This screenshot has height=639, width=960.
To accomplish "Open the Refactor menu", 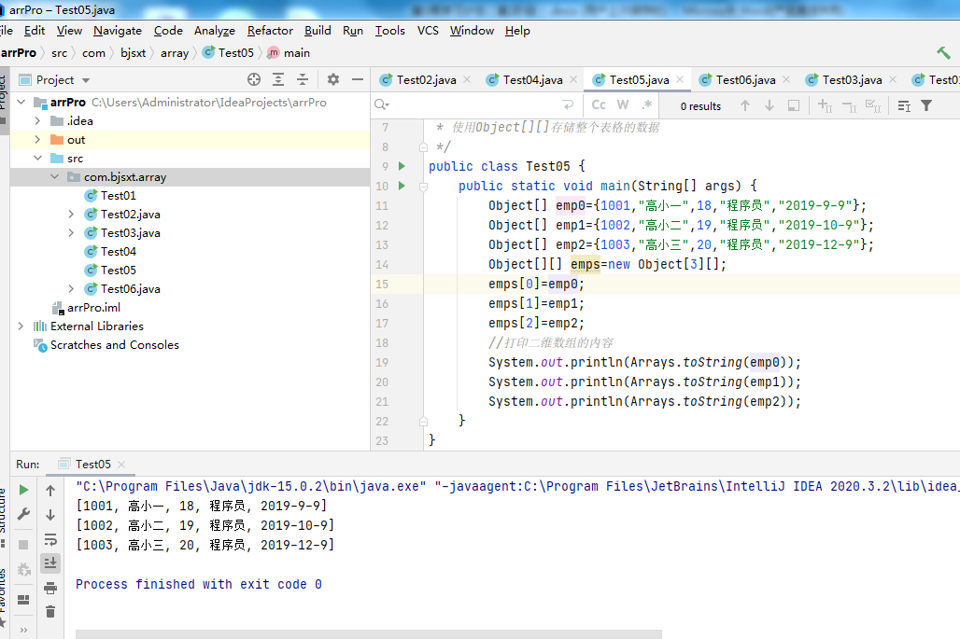I will pyautogui.click(x=270, y=31).
